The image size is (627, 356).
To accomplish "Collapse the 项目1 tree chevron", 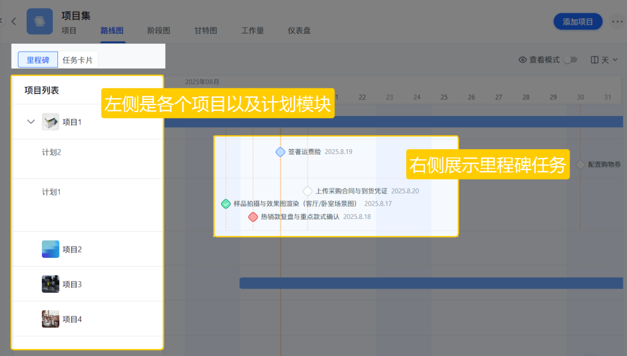I will [31, 121].
